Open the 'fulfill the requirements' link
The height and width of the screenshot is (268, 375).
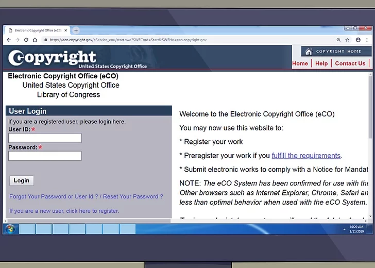[x=306, y=156]
